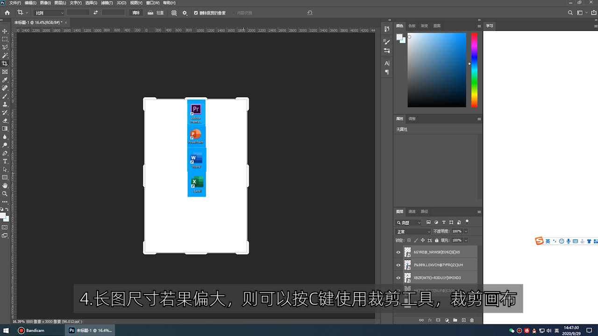Viewport: 598px width, 336px height.
Task: Select the Healing Brush tool
Action: tap(5, 88)
